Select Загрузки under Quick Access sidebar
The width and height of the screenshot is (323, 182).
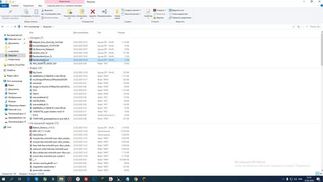12,55
